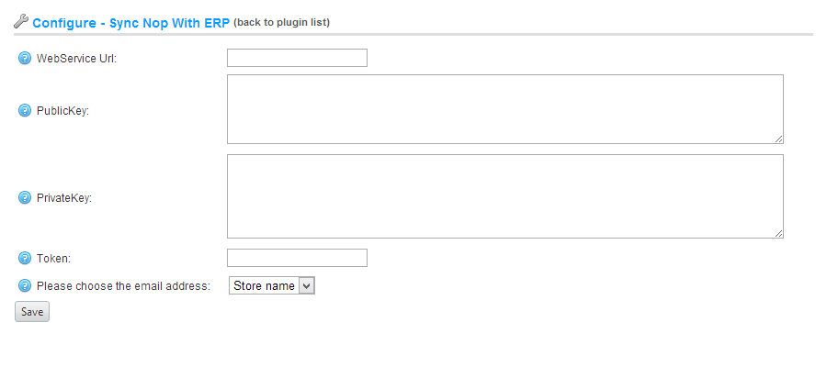827x367 pixels.
Task: Click the PrivateKey textarea resize handle
Action: (778, 233)
